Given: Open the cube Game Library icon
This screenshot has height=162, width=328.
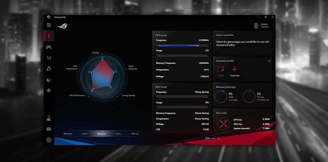Looking at the screenshot, I should pyautogui.click(x=49, y=79).
